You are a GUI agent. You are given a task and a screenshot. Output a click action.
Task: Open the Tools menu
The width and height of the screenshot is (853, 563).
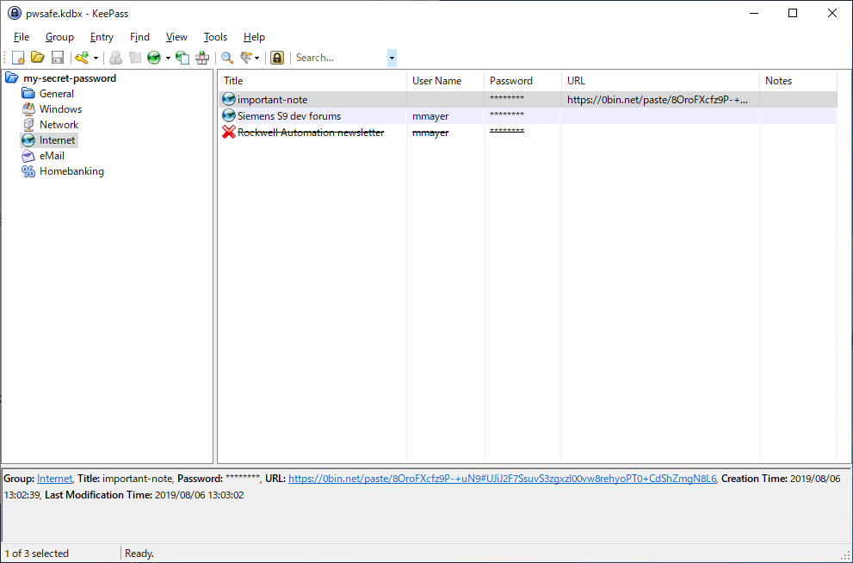pos(215,37)
